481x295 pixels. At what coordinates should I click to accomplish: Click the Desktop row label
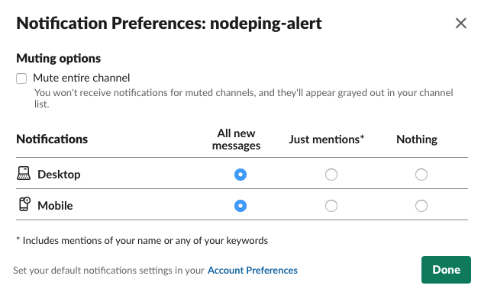point(59,175)
